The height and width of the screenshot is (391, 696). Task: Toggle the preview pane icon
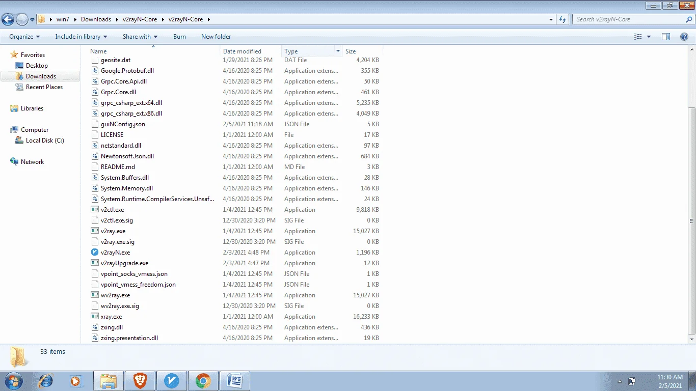(666, 37)
